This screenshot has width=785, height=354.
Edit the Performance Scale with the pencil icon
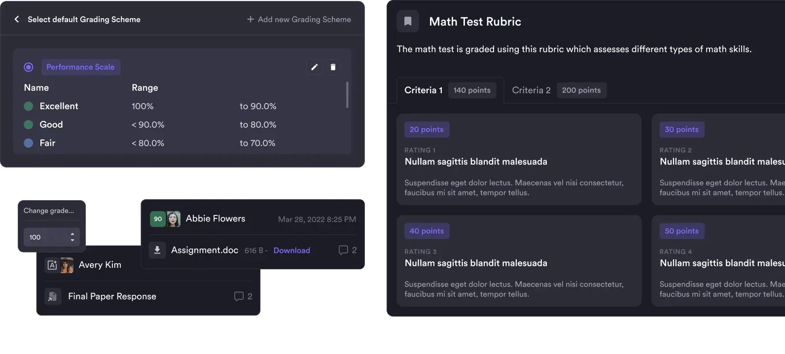click(x=314, y=67)
